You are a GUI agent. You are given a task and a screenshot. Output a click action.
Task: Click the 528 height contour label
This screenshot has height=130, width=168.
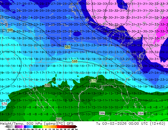coord(118,27)
